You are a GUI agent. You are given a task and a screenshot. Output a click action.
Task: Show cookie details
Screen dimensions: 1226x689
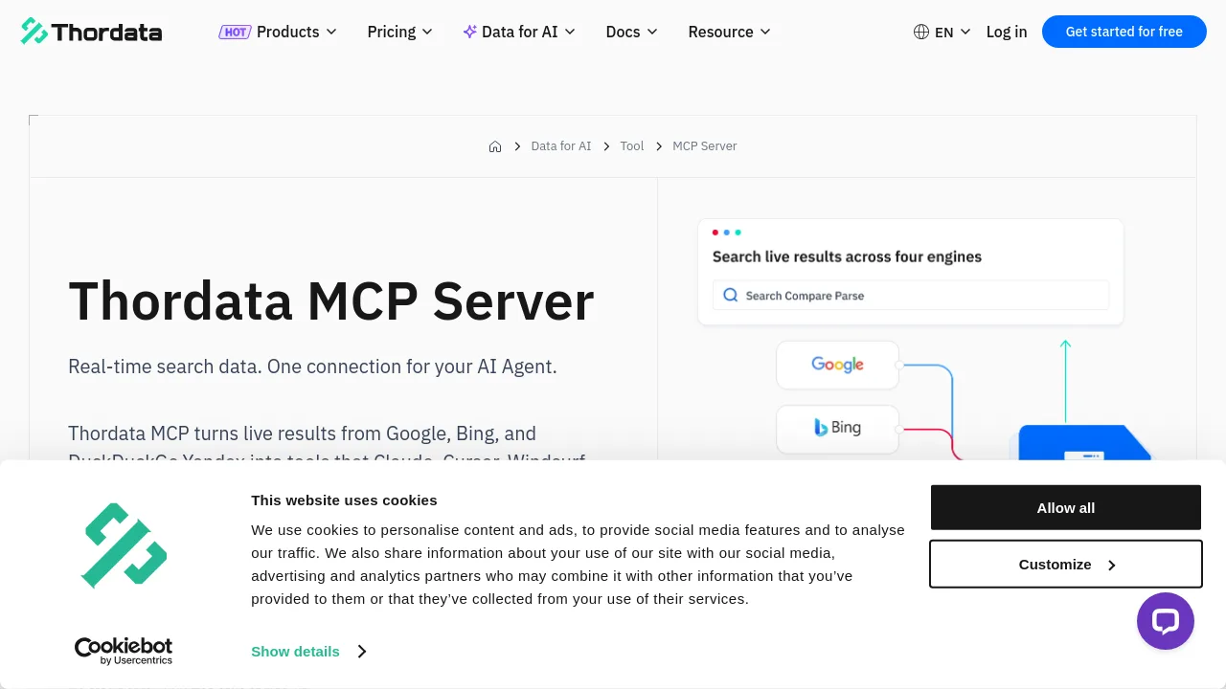click(308, 652)
